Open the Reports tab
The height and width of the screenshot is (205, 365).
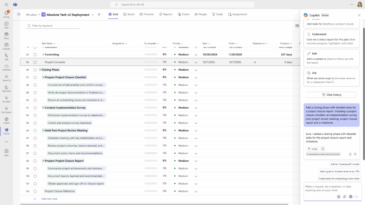tap(166, 14)
